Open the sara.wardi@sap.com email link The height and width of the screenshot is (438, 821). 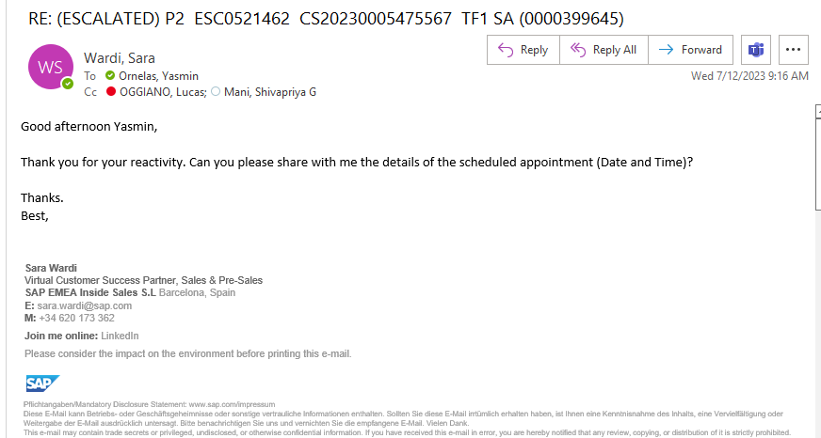coord(85,305)
